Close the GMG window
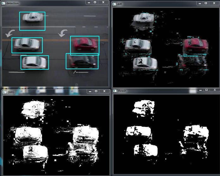The width and height of the screenshot is (220, 176). pyautogui.click(x=104, y=91)
